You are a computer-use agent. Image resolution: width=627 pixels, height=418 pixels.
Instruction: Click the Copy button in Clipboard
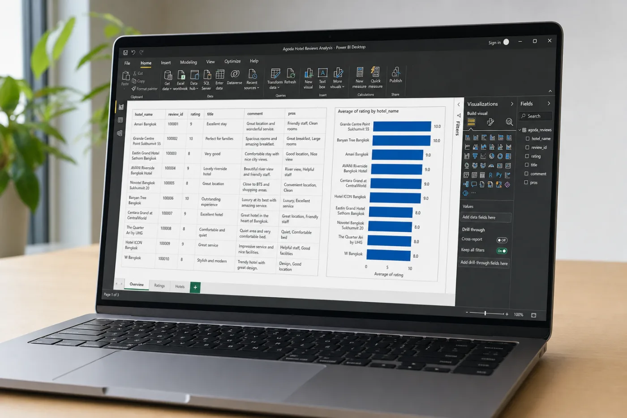(139, 81)
